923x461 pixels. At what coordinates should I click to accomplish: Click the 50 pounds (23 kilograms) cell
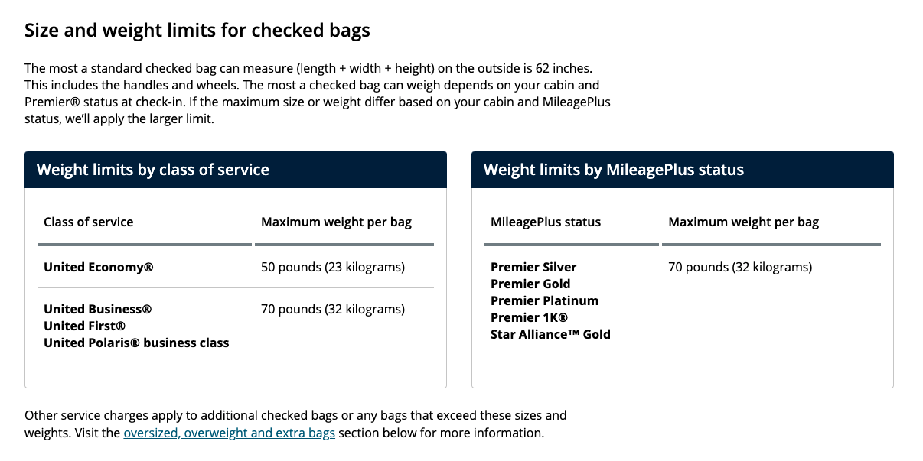pos(333,267)
